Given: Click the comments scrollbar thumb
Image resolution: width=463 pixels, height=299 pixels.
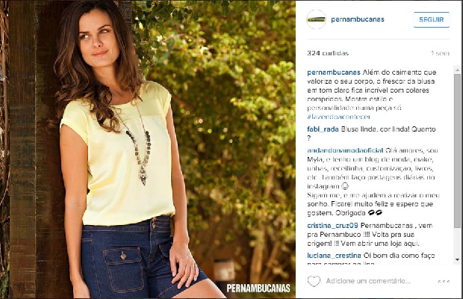Looking at the screenshot, I should click(x=457, y=151).
